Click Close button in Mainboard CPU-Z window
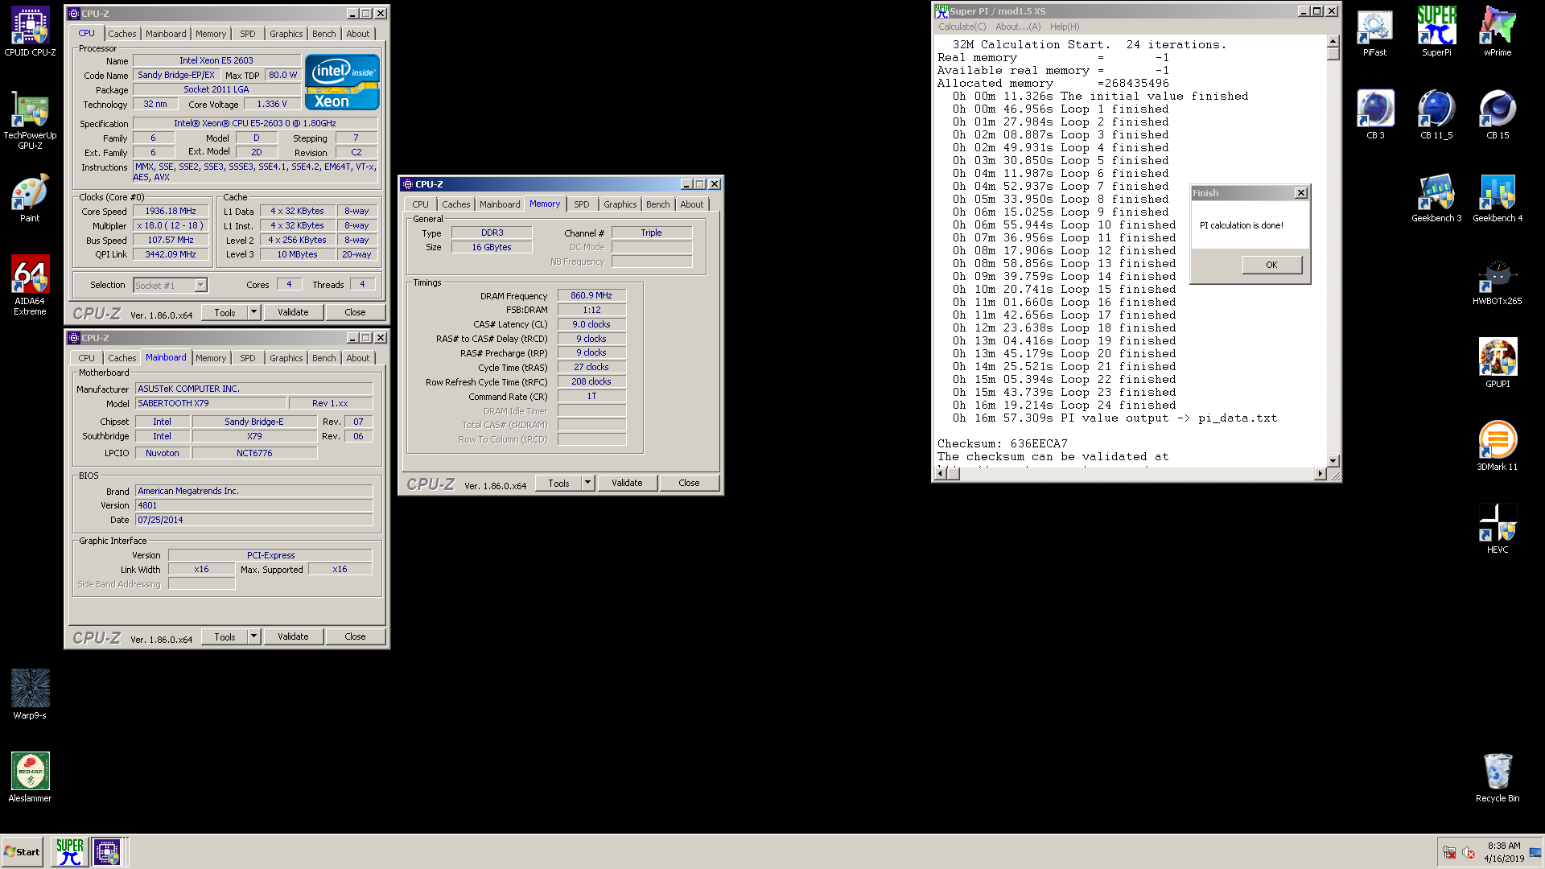 pyautogui.click(x=355, y=636)
